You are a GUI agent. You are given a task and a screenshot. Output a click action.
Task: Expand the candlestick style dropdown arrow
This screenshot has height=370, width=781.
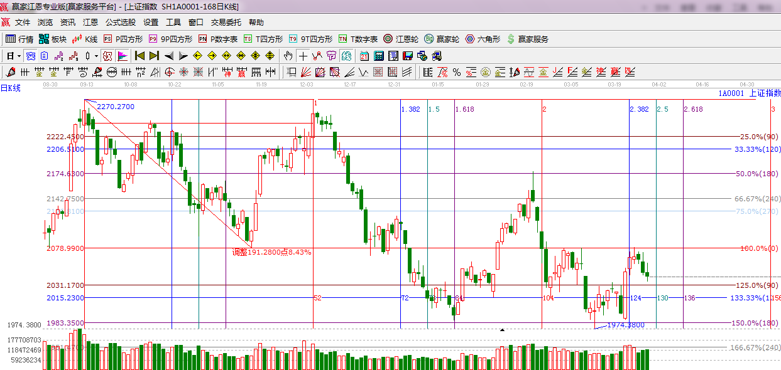96,56
